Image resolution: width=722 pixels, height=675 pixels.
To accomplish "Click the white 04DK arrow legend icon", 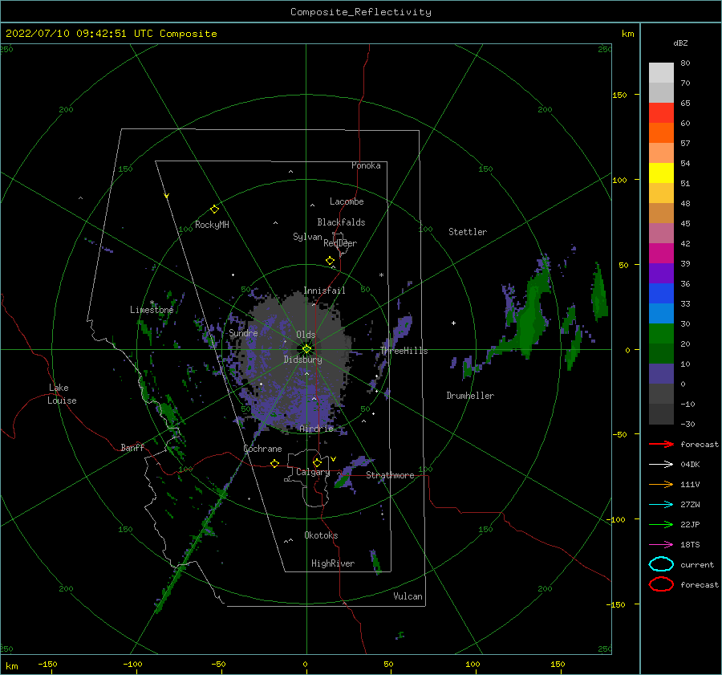I will pos(661,464).
